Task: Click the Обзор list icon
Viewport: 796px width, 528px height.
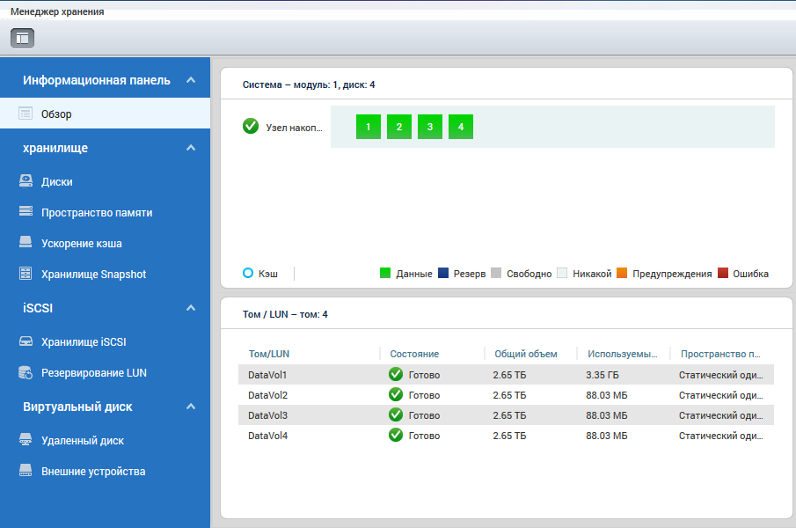Action: [x=26, y=114]
